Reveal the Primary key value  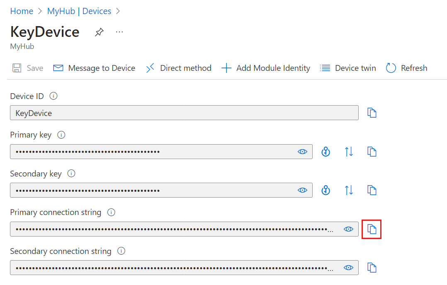302,152
